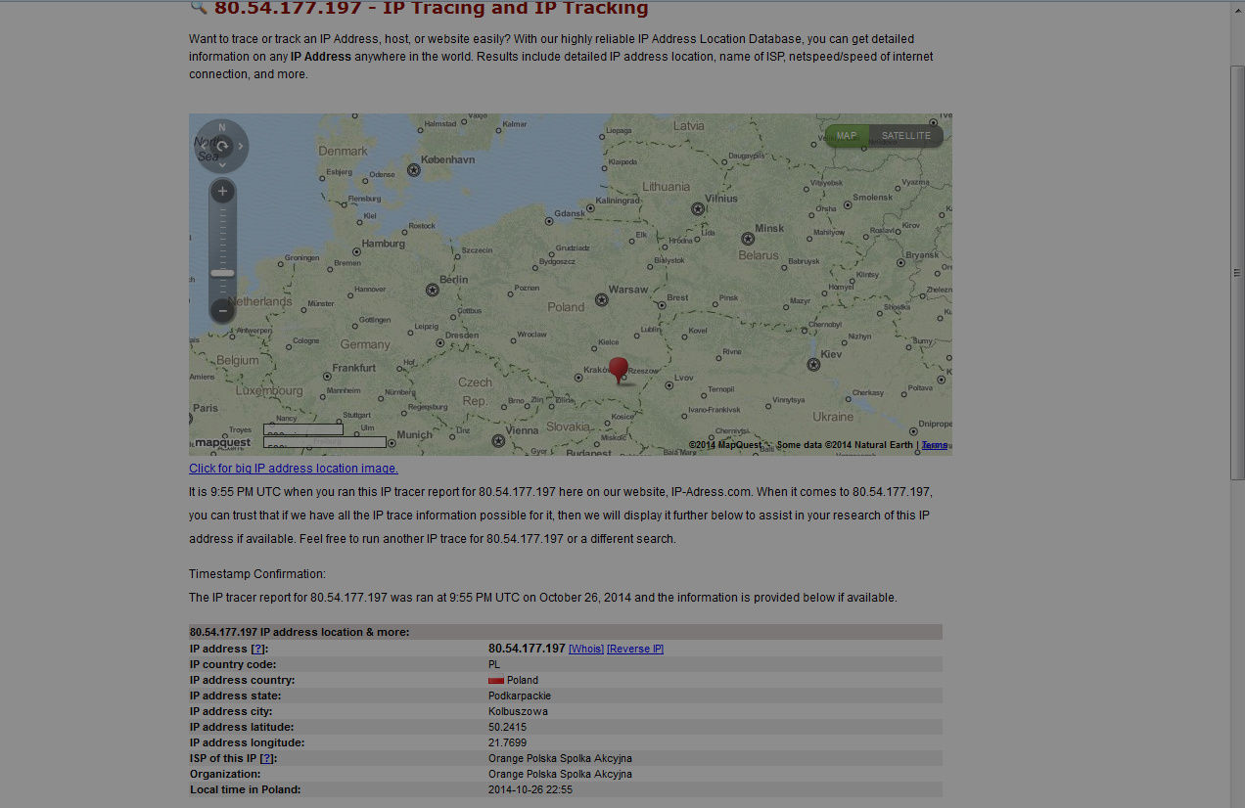Select the latitude value '50.2415'

point(507,727)
